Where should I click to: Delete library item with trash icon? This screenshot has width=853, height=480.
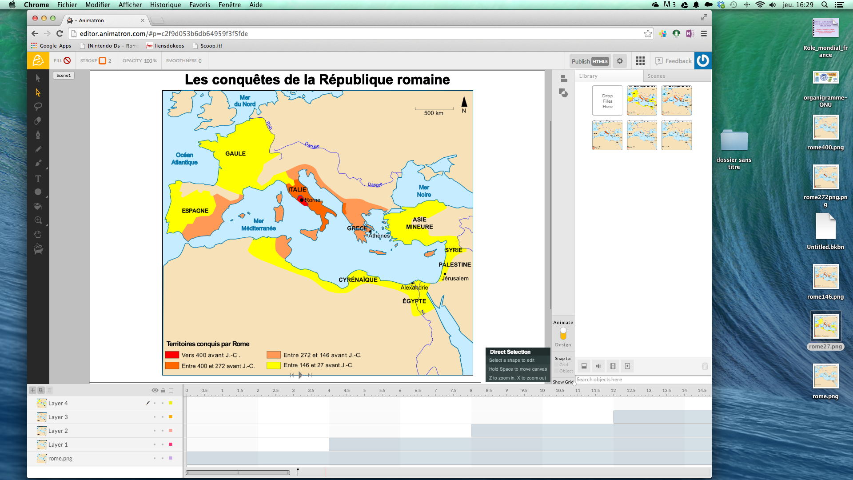click(x=705, y=366)
